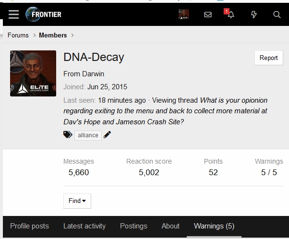This screenshot has height=239, width=289.
Task: Open the hamburger navigation menu
Action: [13, 14]
